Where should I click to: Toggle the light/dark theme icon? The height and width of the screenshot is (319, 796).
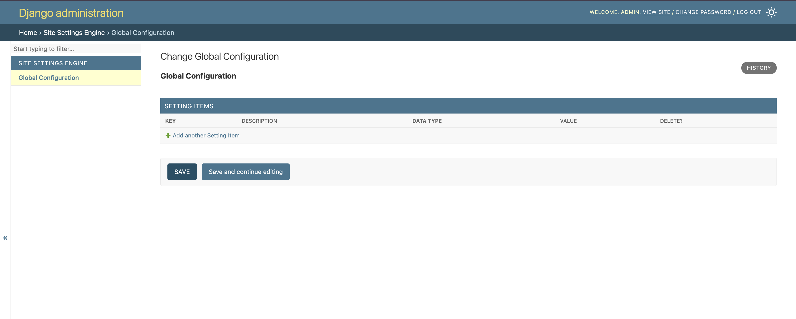[x=771, y=12]
